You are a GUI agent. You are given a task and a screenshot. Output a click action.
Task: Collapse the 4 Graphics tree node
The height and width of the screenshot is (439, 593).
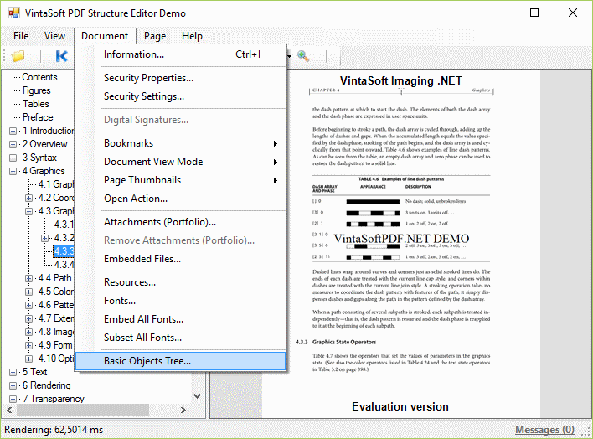pos(13,171)
